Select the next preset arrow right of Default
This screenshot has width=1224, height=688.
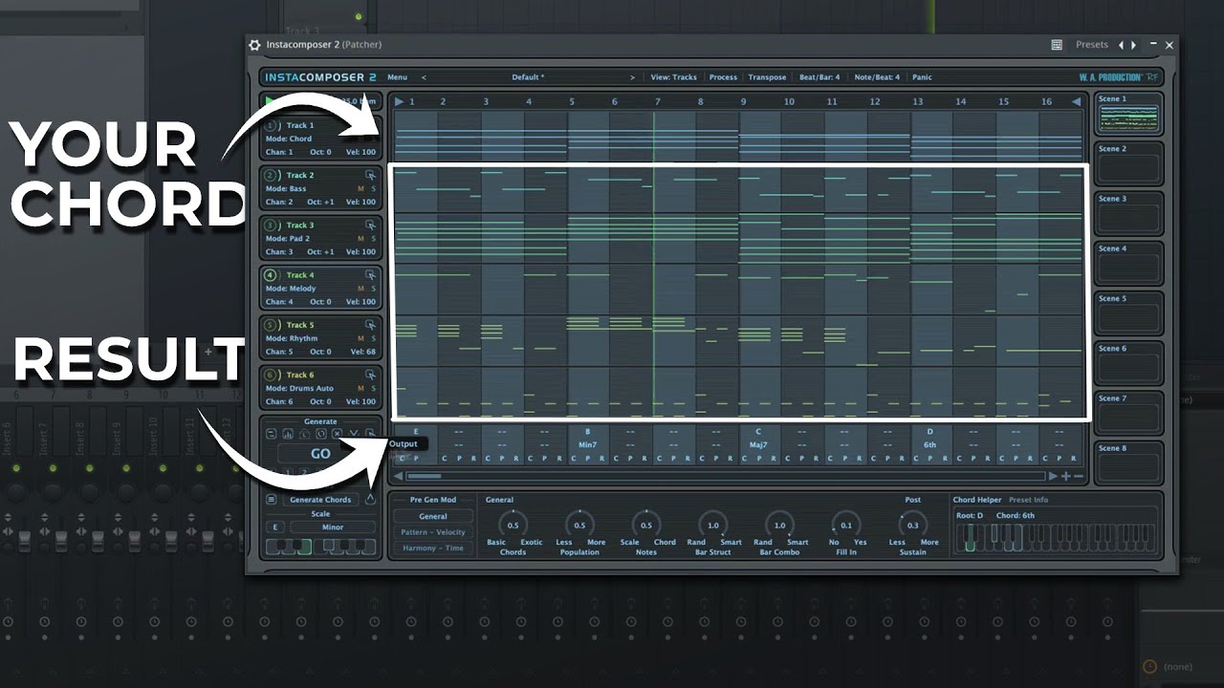pos(632,77)
